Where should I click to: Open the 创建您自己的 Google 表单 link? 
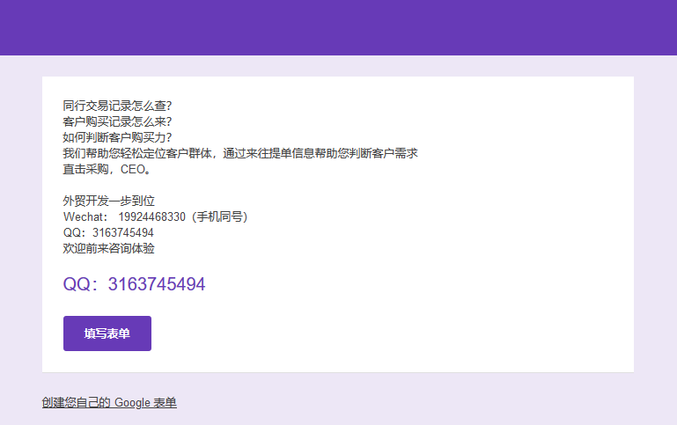(x=109, y=402)
